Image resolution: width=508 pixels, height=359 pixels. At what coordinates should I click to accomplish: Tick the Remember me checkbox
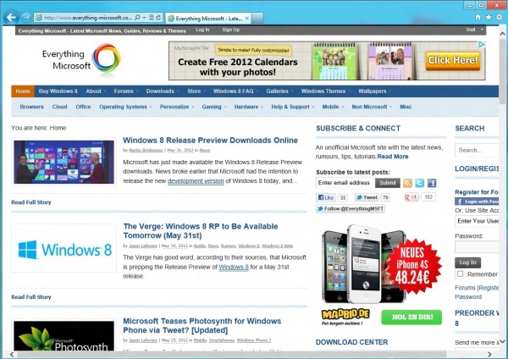460,273
